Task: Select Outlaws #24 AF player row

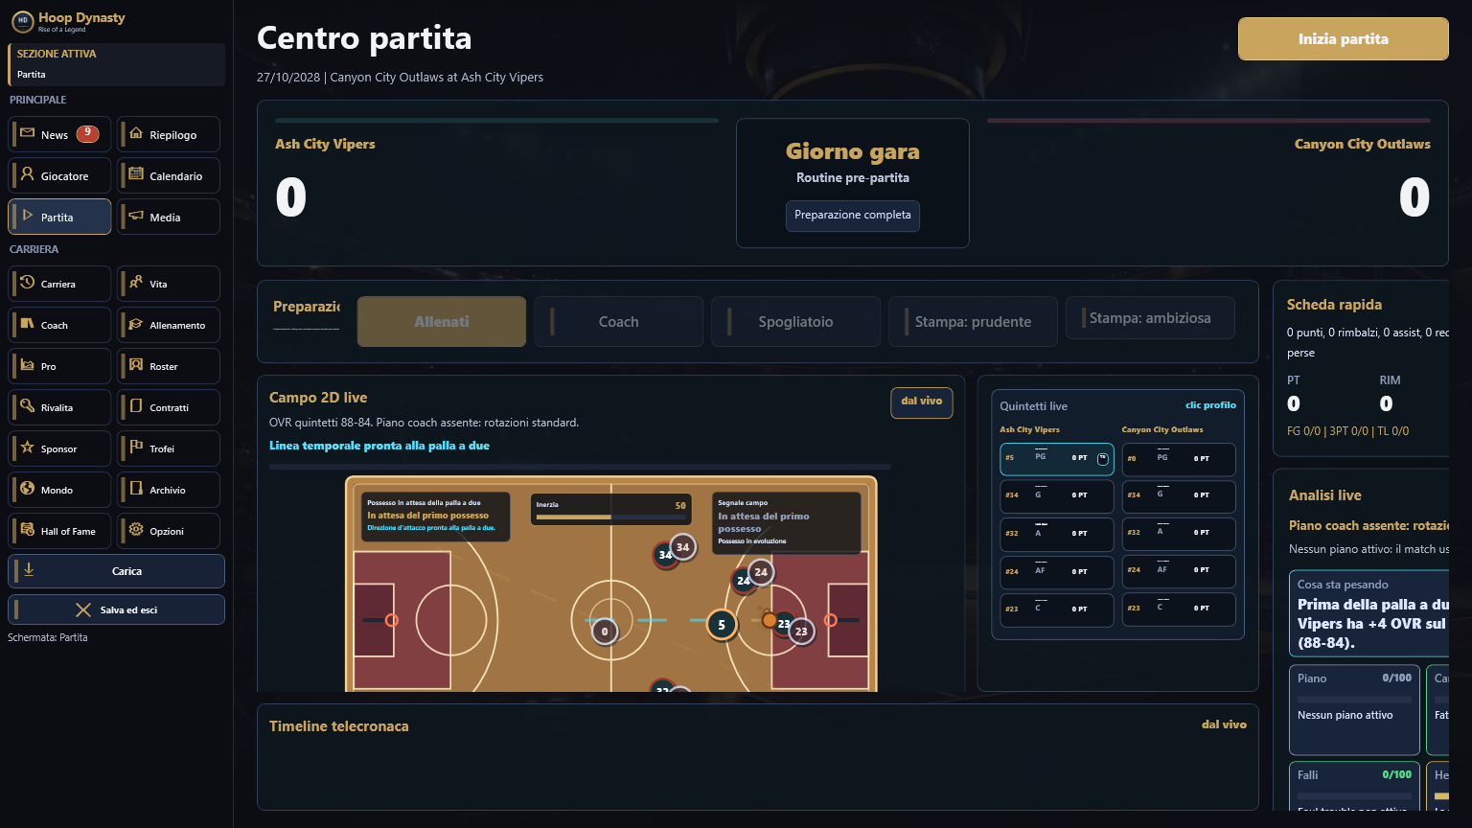Action: pyautogui.click(x=1179, y=572)
